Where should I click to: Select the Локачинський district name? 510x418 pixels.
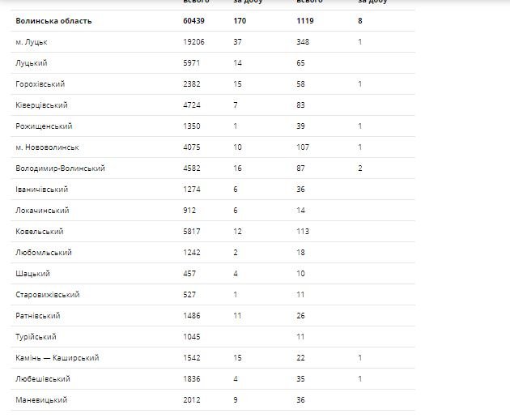[x=42, y=210]
